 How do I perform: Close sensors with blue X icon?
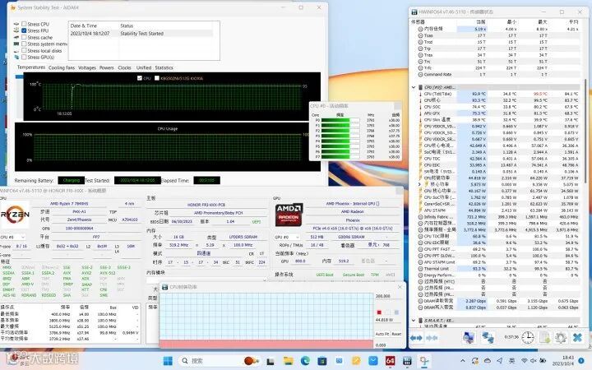tap(577, 338)
